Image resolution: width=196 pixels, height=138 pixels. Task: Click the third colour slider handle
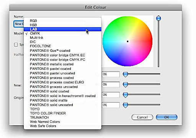click(x=125, y=95)
